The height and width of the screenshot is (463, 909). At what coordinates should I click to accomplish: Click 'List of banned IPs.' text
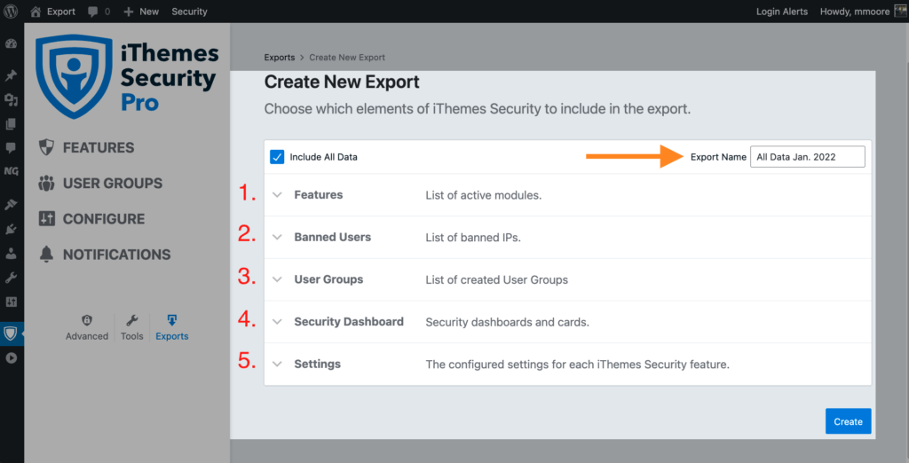click(x=473, y=238)
